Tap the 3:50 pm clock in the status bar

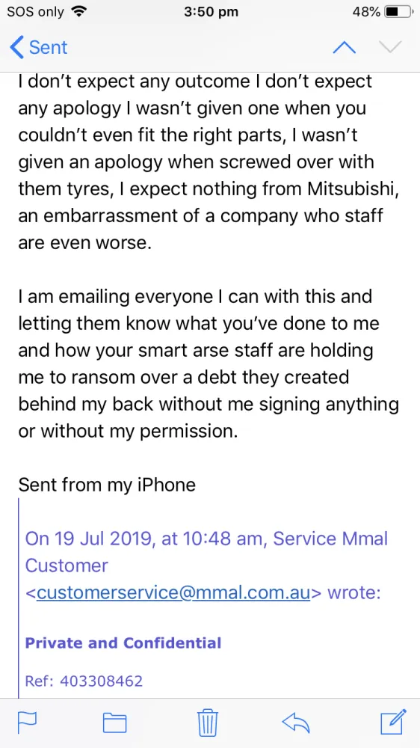(x=211, y=12)
